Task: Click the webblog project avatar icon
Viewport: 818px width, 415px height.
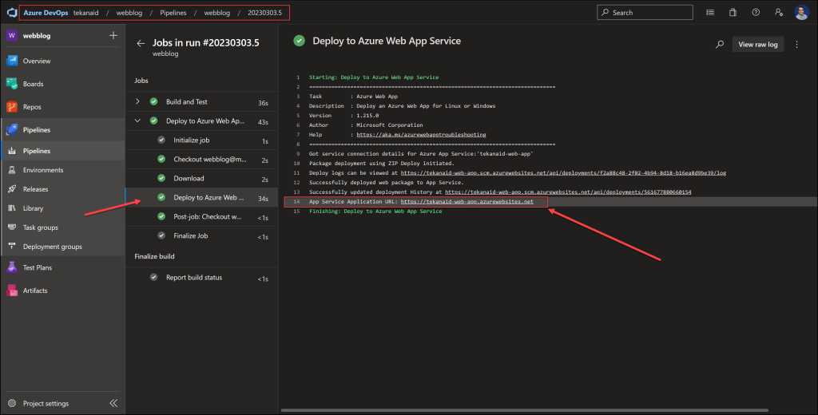Action: point(12,35)
